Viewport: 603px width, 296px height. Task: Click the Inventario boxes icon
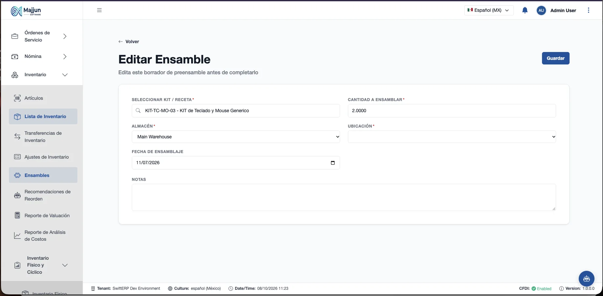tap(15, 75)
